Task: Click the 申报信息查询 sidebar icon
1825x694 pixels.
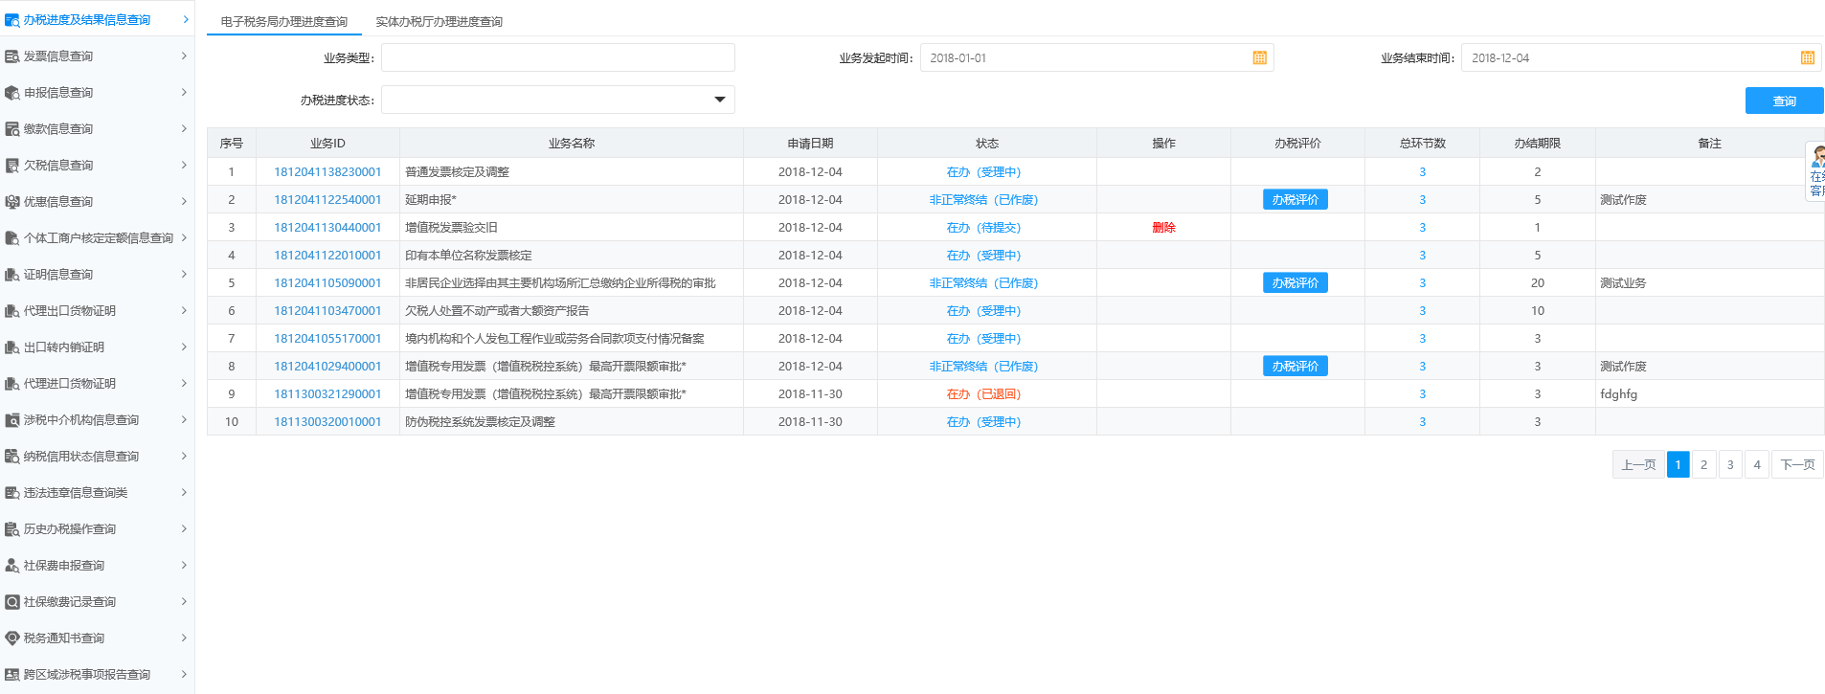Action: (11, 93)
